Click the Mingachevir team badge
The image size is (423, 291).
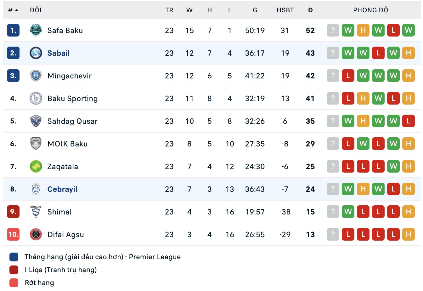(x=36, y=76)
